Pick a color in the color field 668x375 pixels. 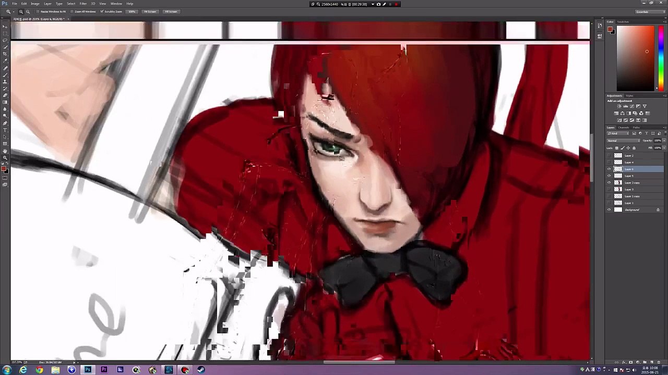635,58
